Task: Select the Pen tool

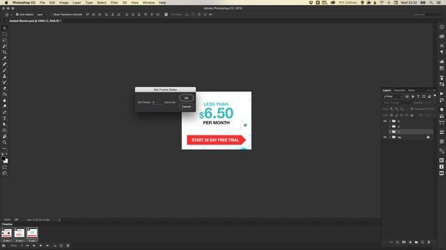Action: point(5,112)
